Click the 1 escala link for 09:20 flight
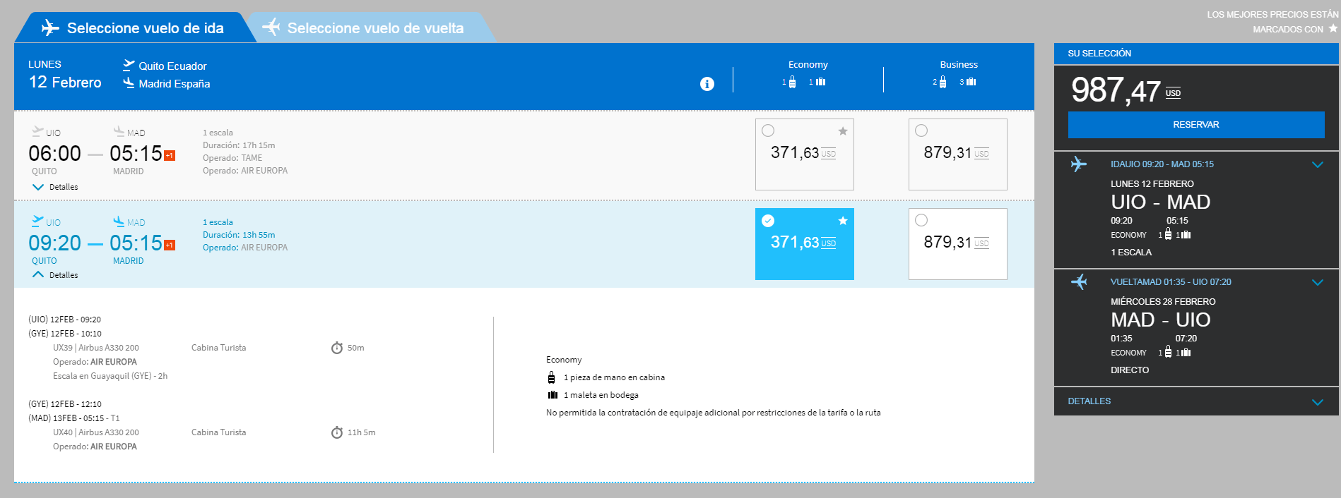 218,222
